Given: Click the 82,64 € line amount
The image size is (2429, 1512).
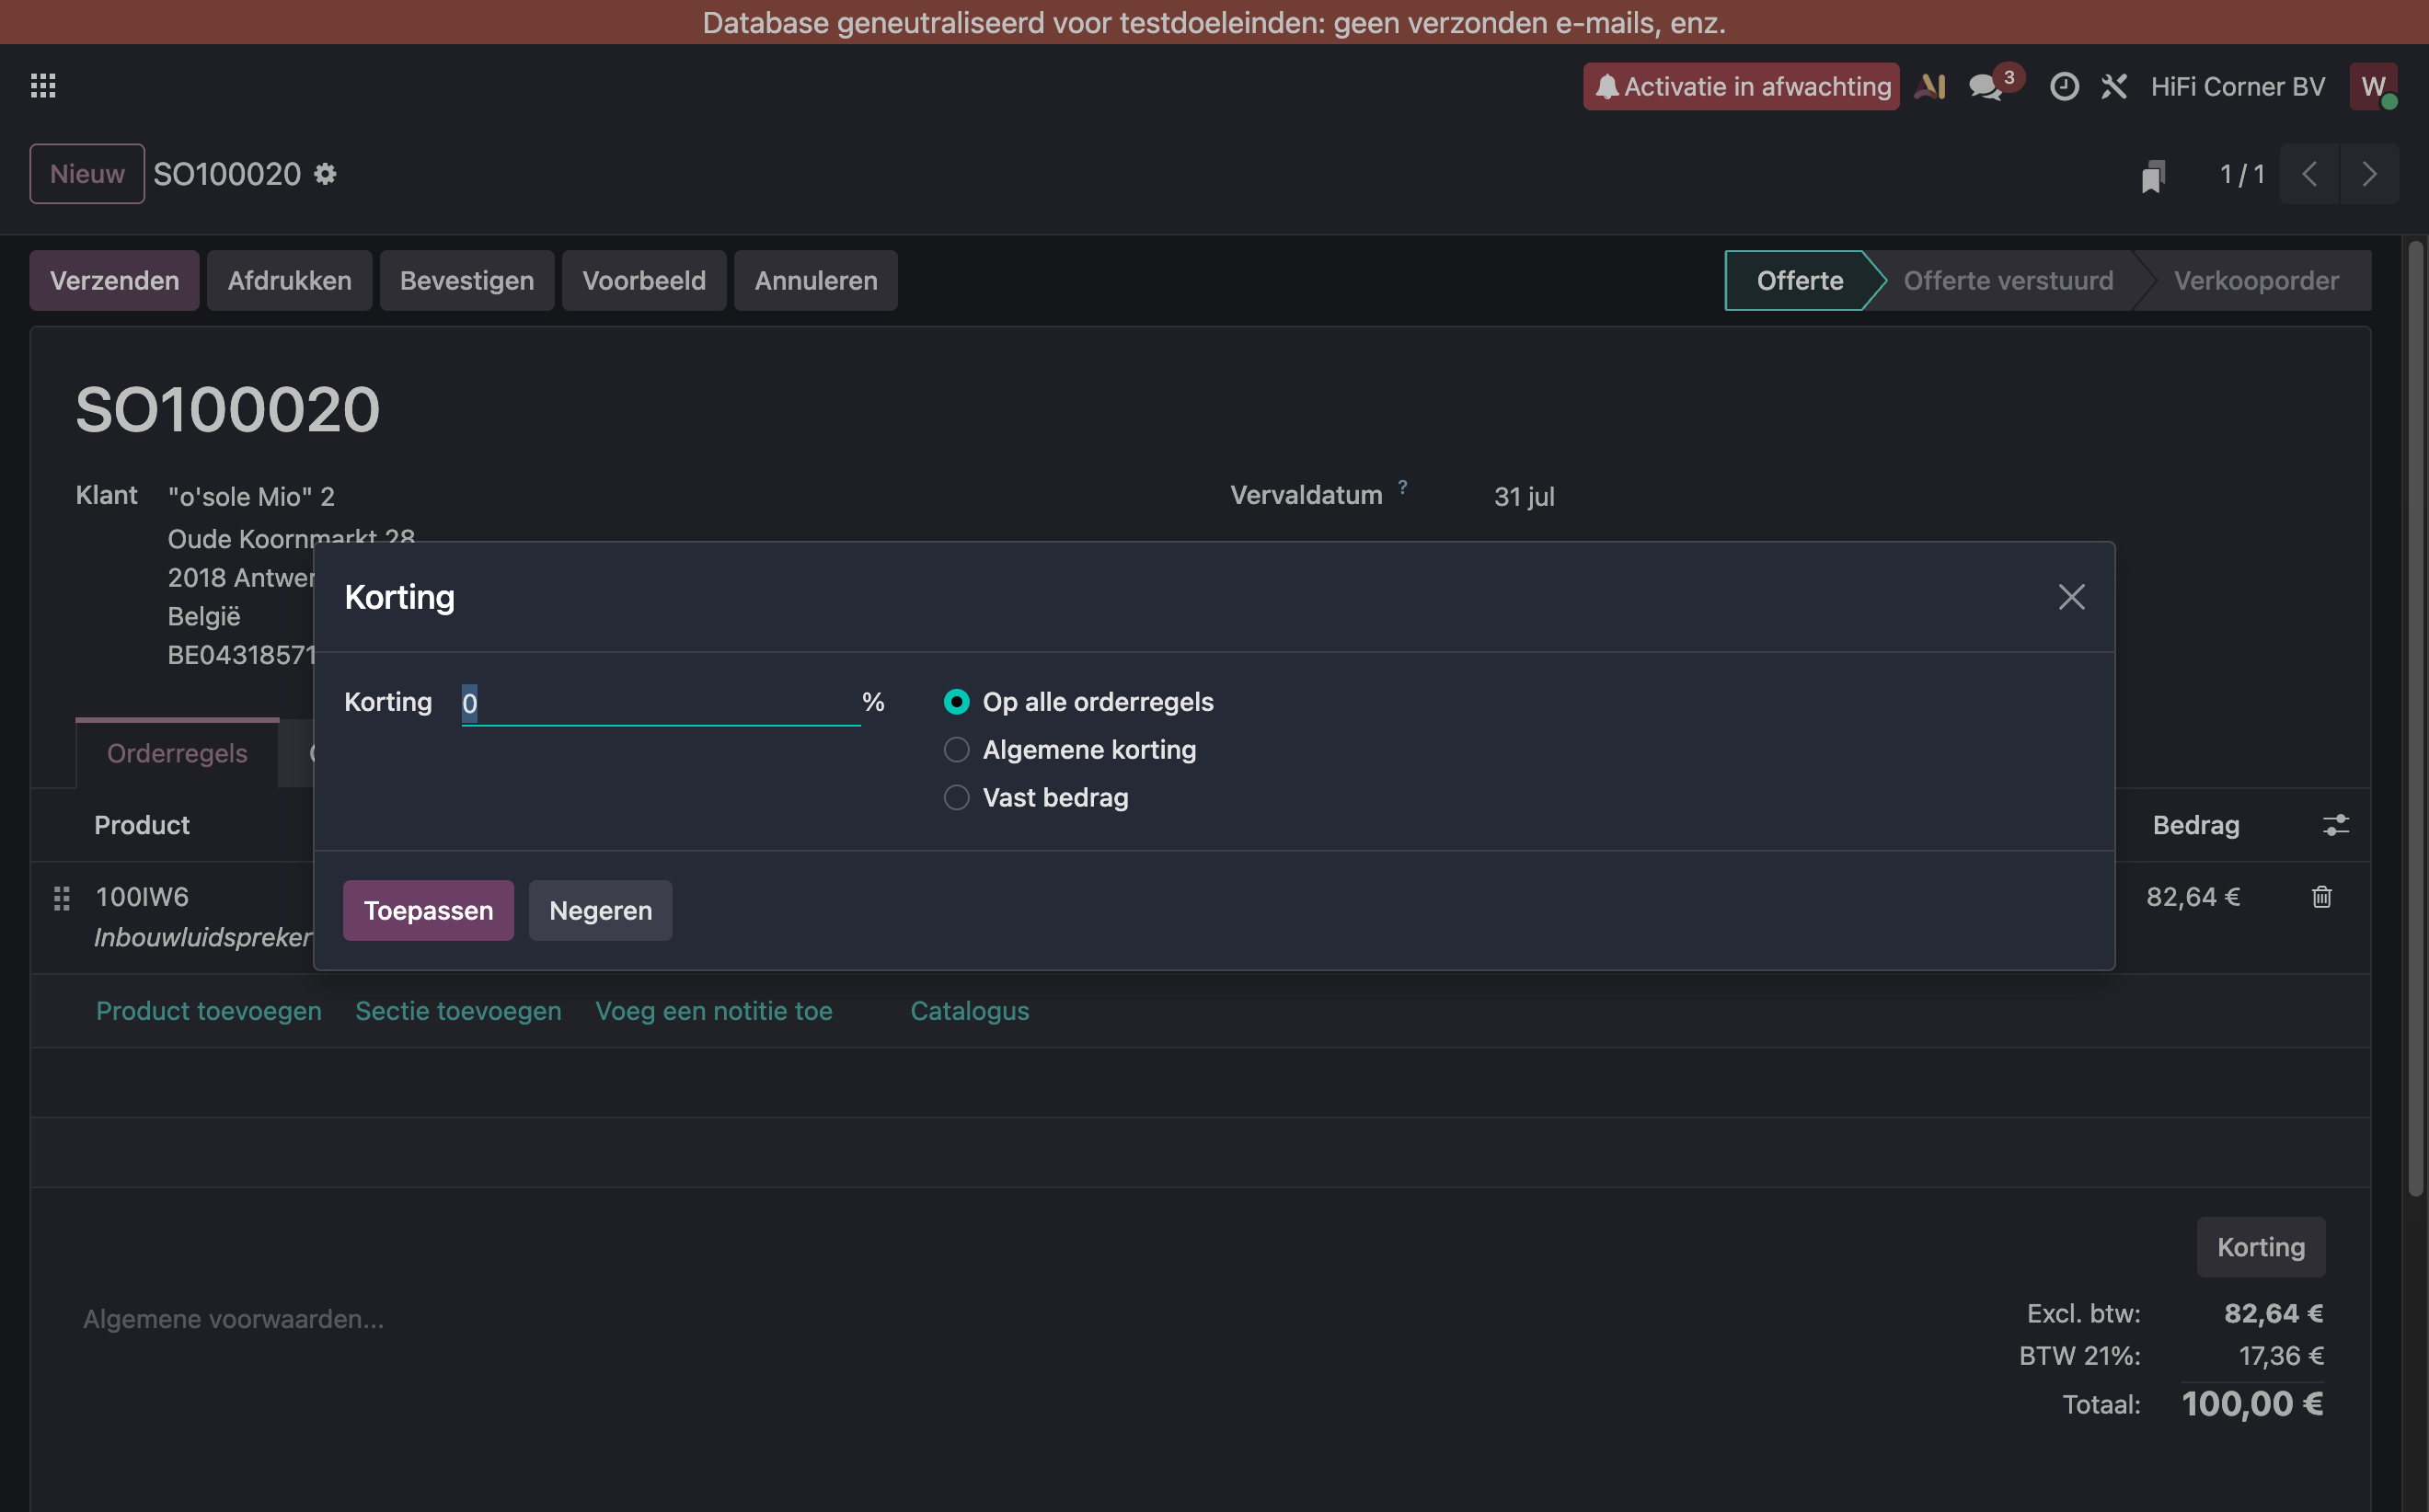Looking at the screenshot, I should coord(2193,897).
